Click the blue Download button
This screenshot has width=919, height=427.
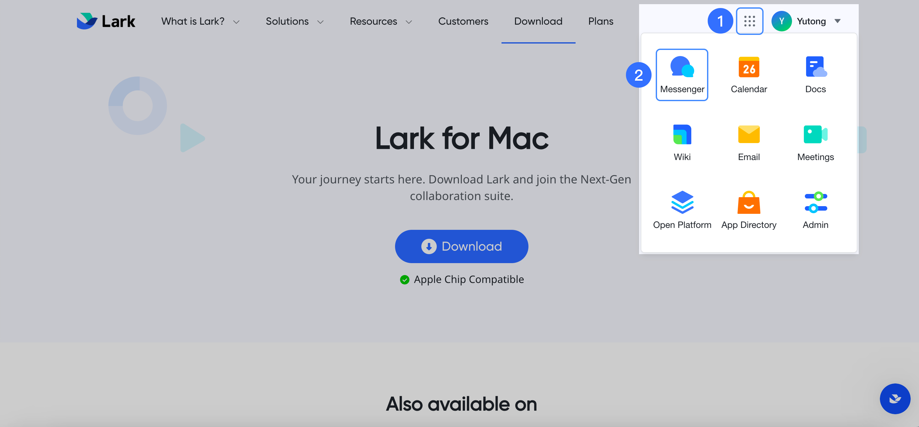coord(461,246)
